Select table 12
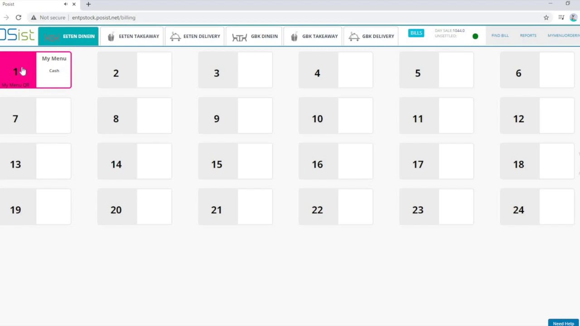The width and height of the screenshot is (580, 326). (537, 115)
